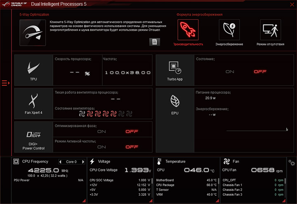Open the EPU panel
Screen dimensions: 297x204
175,120
